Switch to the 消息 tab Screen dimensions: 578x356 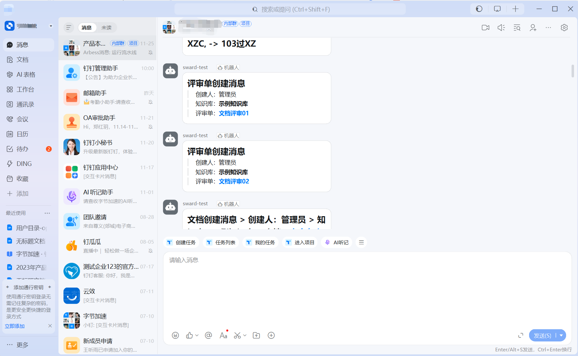coord(87,28)
